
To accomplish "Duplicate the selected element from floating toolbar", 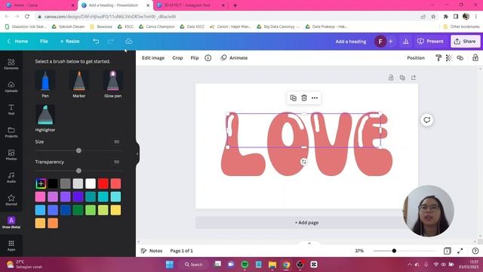I will (294, 97).
